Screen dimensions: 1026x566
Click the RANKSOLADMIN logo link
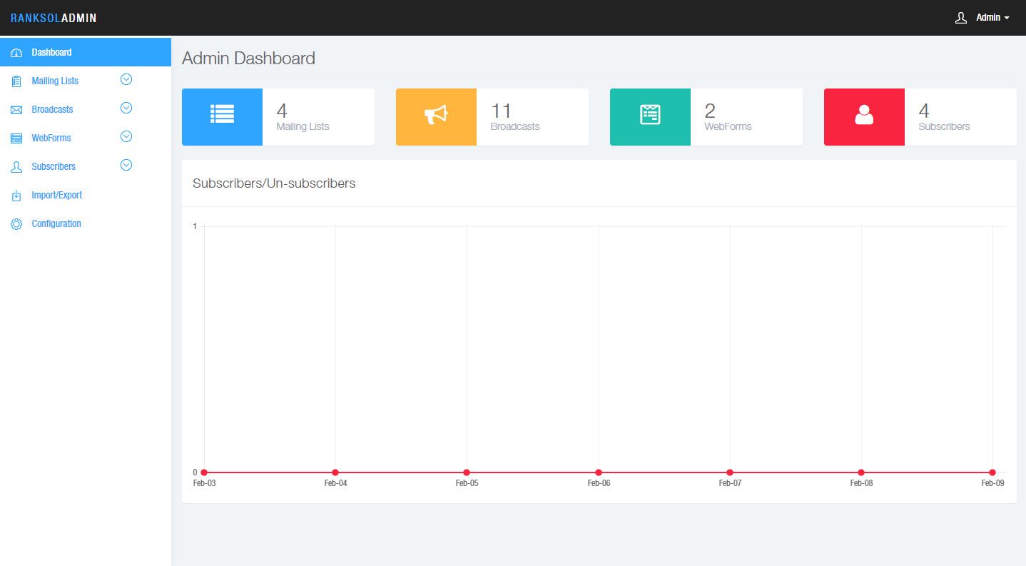[54, 18]
